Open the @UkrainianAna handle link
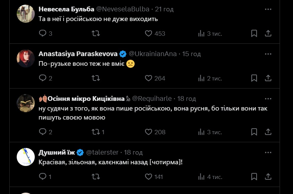The image size is (293, 194). click(x=153, y=54)
